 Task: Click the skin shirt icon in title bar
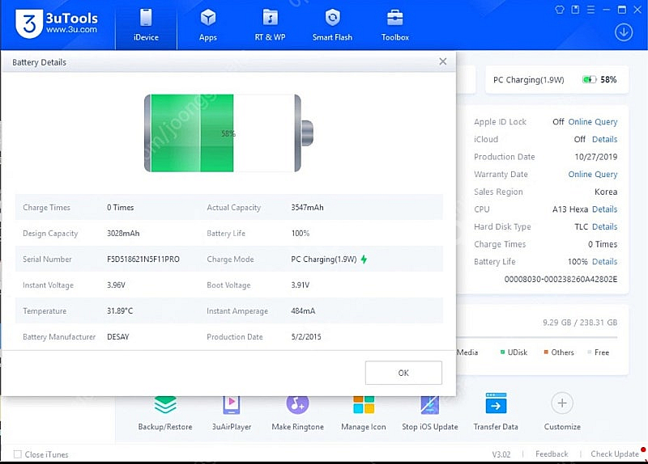[x=560, y=10]
